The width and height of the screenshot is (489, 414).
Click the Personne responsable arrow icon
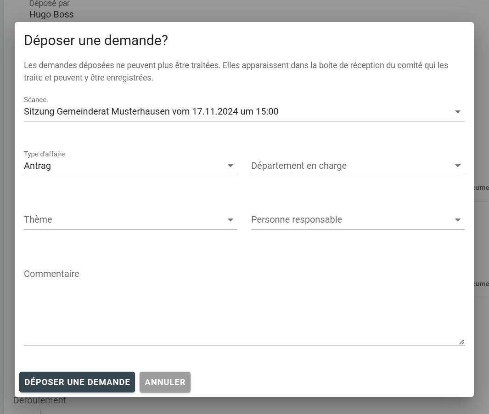[x=457, y=220]
